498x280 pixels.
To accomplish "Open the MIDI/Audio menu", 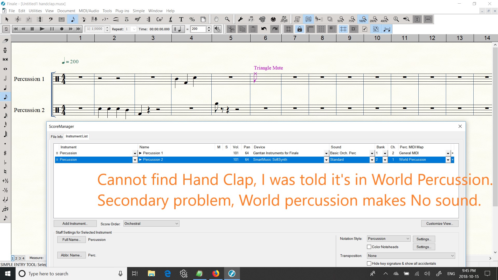I will tap(89, 11).
